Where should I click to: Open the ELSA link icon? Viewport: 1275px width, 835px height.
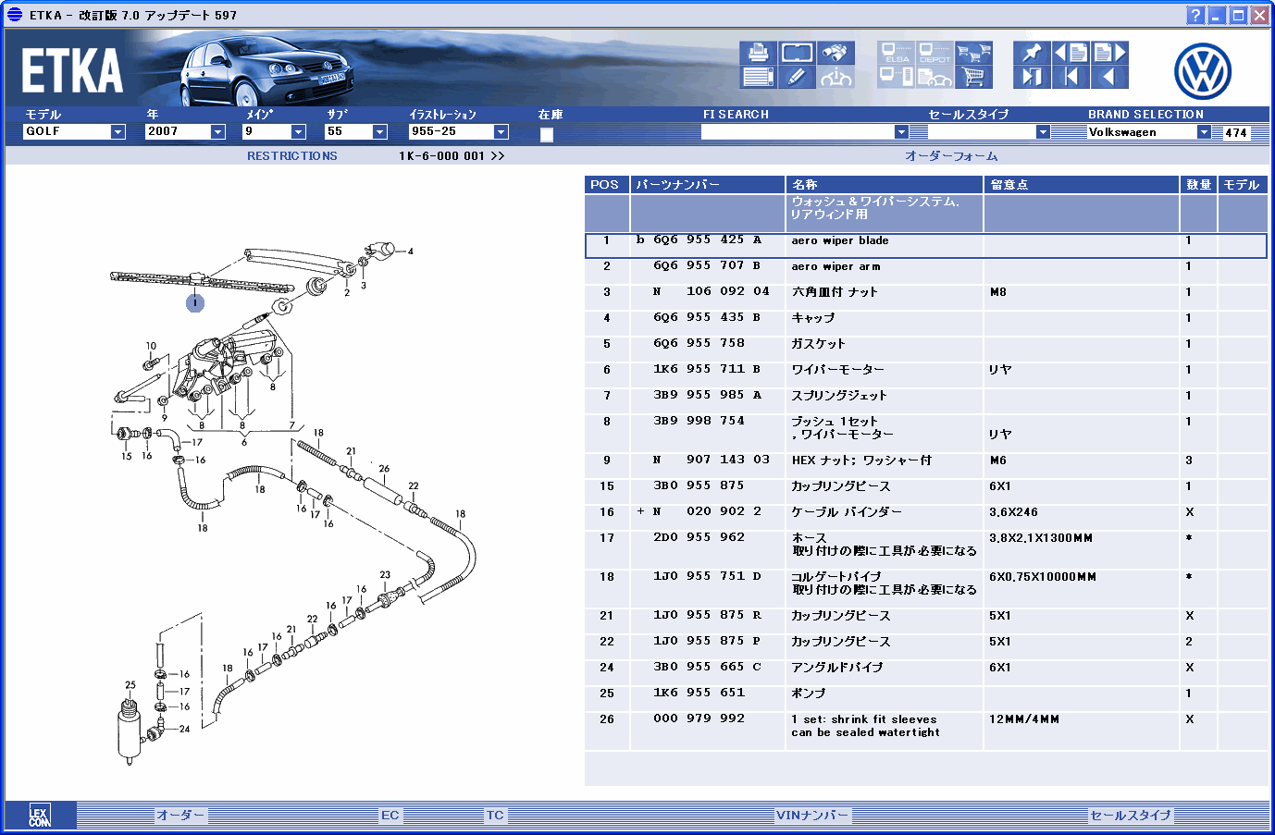pyautogui.click(x=896, y=53)
